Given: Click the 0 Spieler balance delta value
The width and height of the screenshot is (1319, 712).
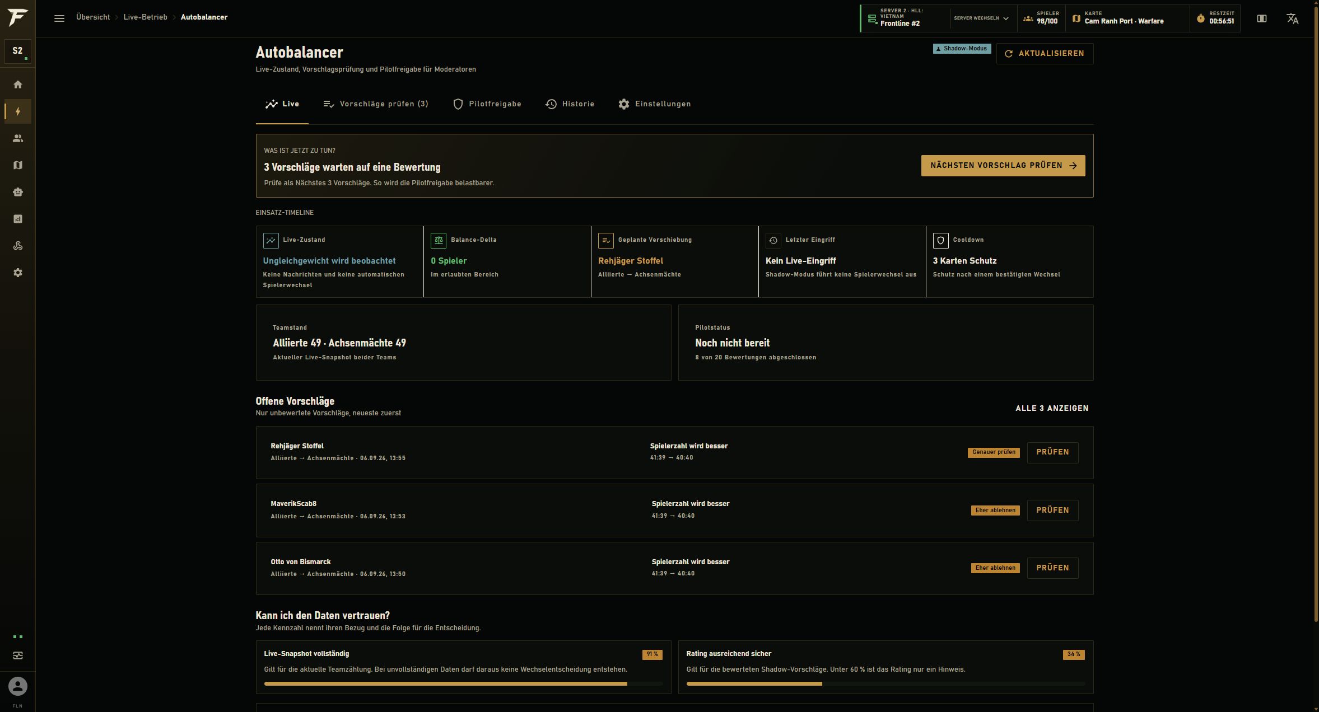Looking at the screenshot, I should (x=449, y=261).
